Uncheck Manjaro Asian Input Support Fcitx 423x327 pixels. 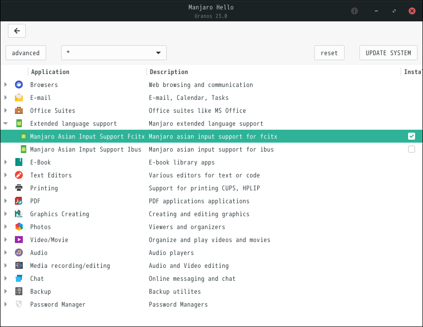(x=412, y=136)
